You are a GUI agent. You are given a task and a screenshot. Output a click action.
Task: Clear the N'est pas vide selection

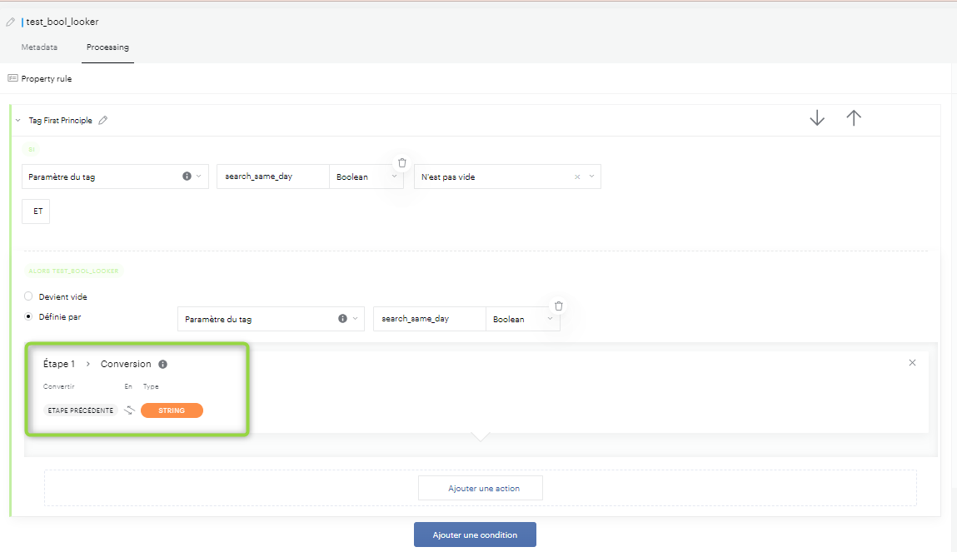coord(577,177)
